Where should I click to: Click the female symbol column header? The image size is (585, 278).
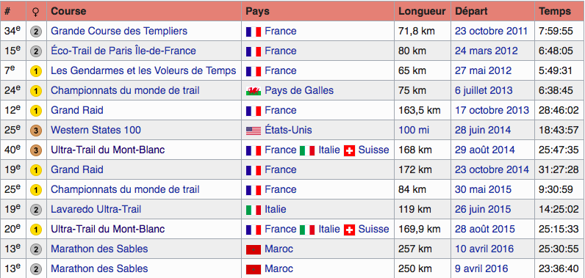36,12
